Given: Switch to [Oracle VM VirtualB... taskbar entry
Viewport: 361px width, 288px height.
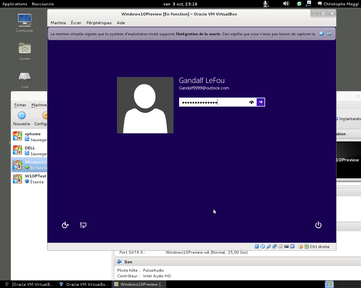Looking at the screenshot, I should pos(29,284).
